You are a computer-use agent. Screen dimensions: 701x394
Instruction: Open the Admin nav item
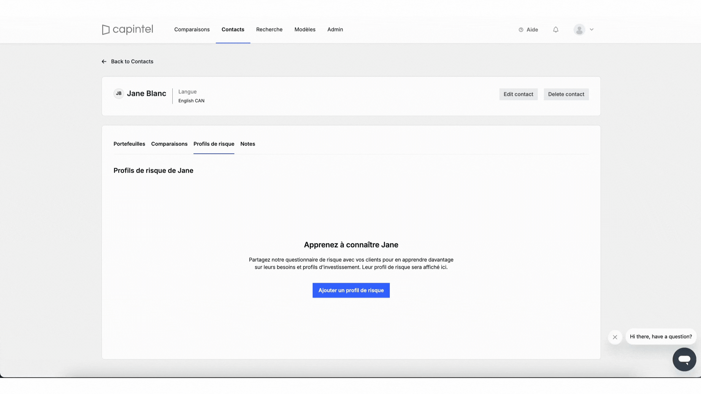335,30
